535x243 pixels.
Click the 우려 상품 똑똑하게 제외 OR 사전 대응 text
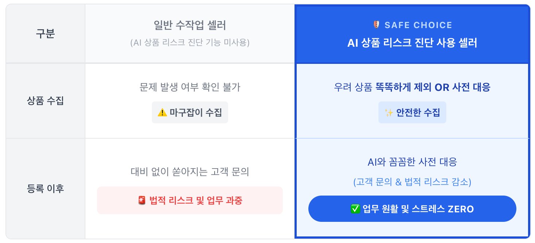[412, 87]
